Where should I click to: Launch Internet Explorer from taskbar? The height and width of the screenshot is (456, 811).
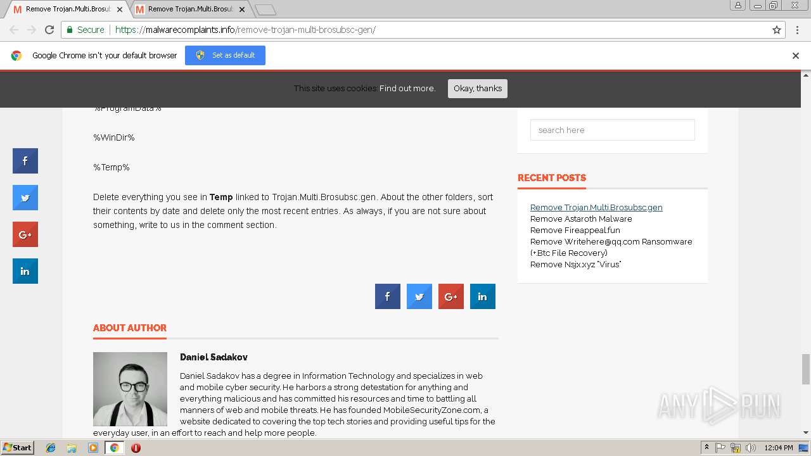click(51, 448)
